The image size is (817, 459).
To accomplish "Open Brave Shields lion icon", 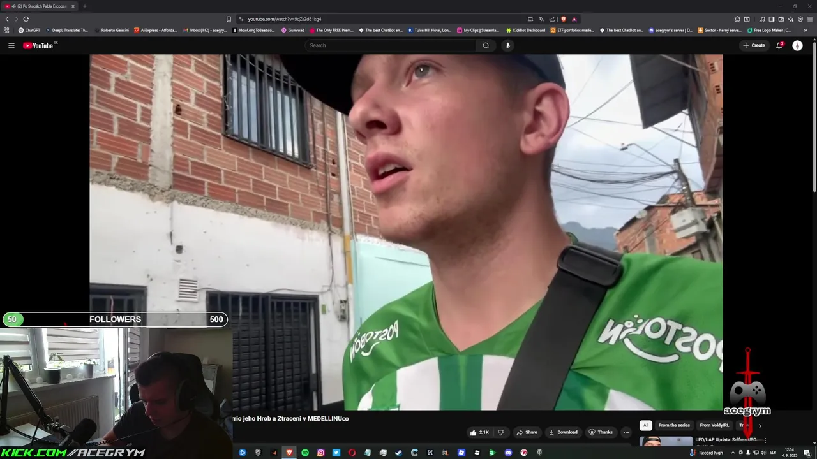I will pyautogui.click(x=563, y=19).
